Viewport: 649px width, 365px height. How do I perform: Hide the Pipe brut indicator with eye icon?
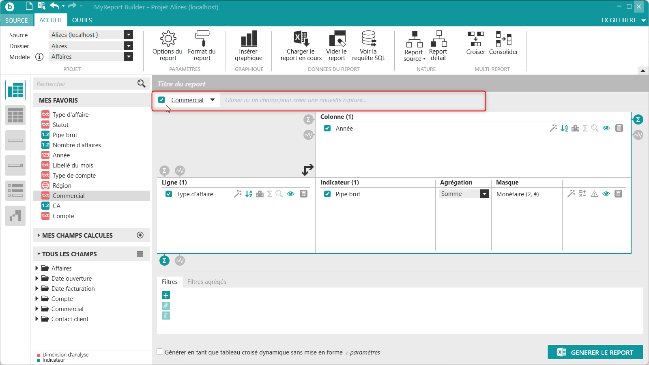[606, 194]
